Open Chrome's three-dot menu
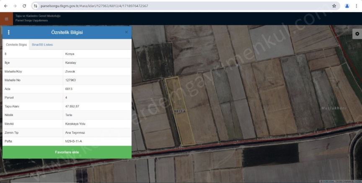This screenshot has width=362, height=183. (x=357, y=6)
